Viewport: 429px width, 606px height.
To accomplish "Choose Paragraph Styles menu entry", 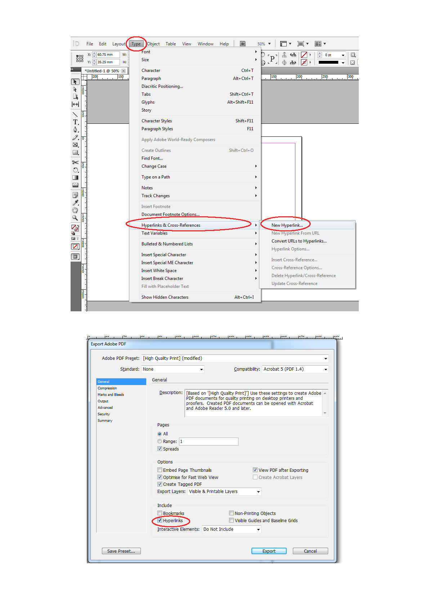I will pos(195,129).
